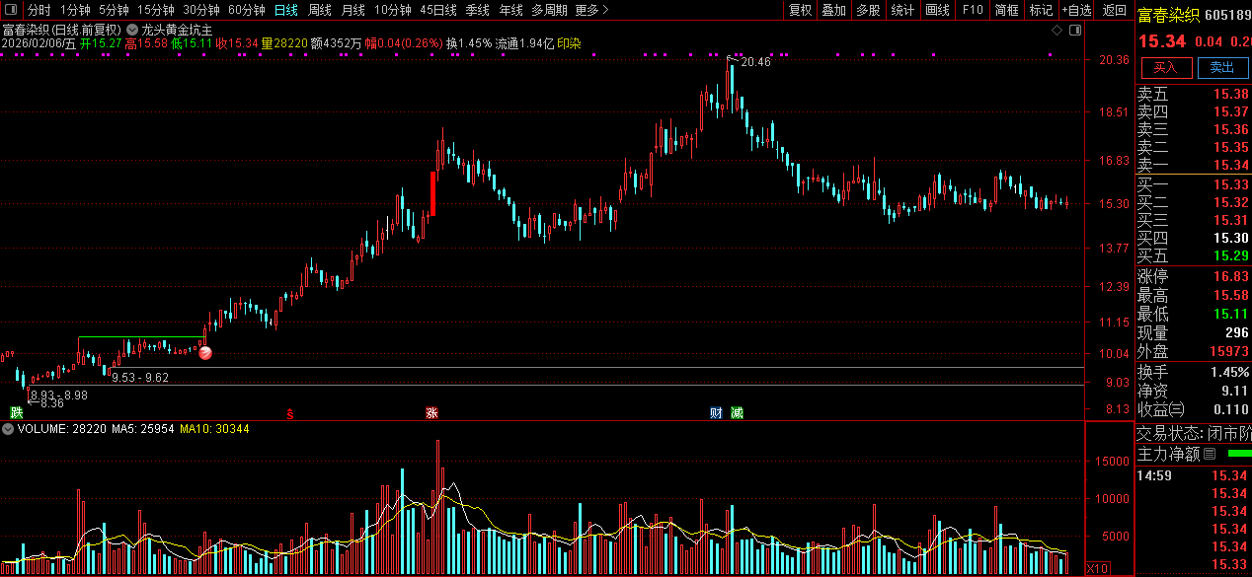The width and height of the screenshot is (1252, 577).
Task: Activate the 画线 drawing tool
Action: click(x=937, y=10)
